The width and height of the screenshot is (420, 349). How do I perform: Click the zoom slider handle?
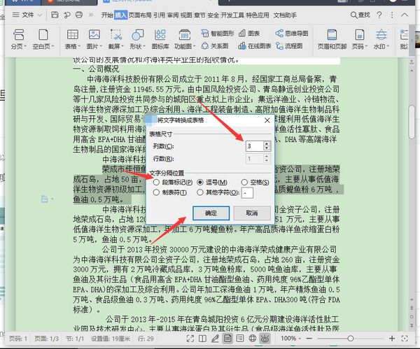(x=351, y=339)
